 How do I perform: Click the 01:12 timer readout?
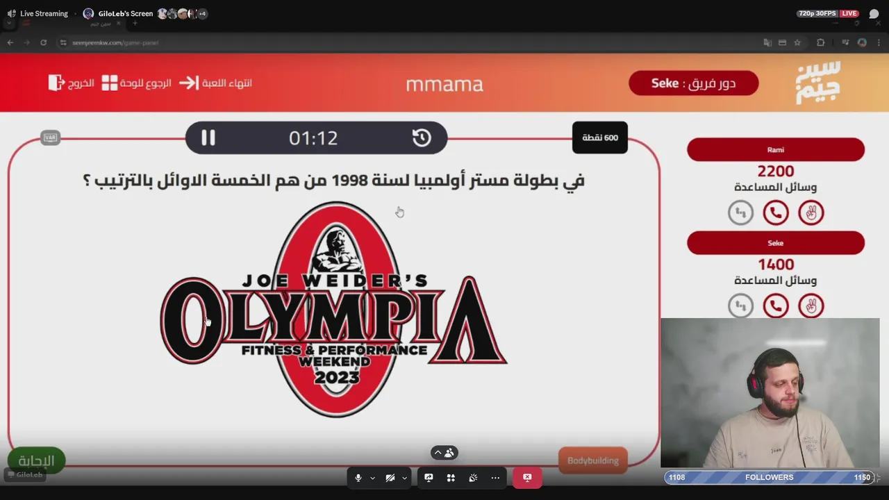(x=313, y=138)
